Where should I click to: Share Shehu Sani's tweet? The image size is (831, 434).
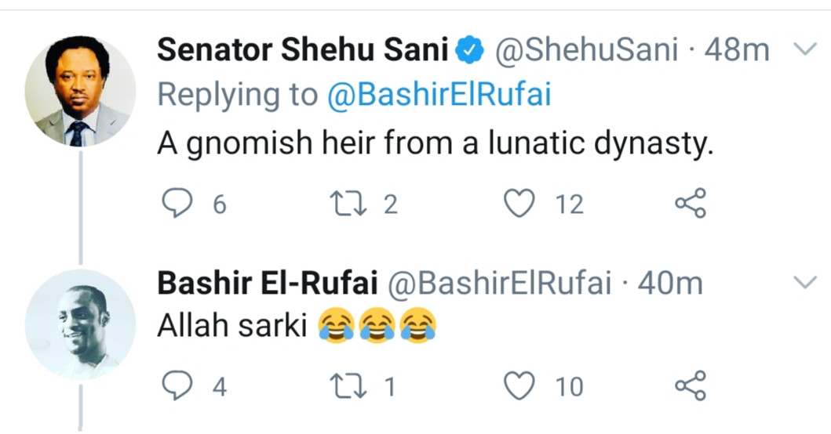(x=691, y=203)
